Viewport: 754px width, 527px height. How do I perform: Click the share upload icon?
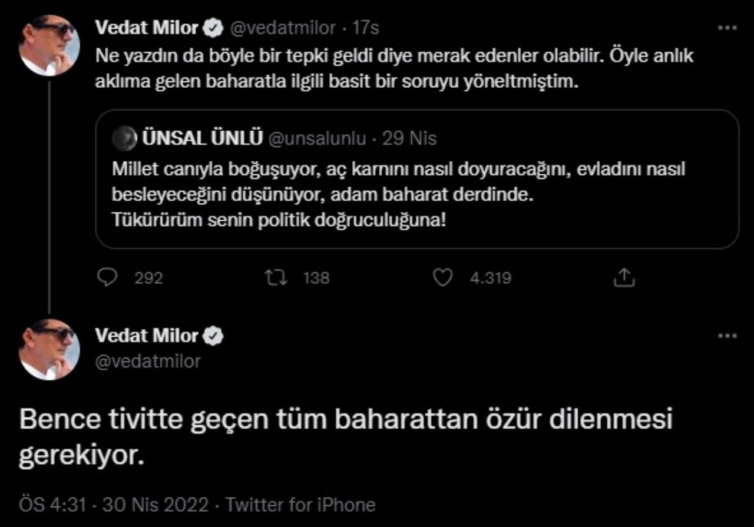coord(624,277)
